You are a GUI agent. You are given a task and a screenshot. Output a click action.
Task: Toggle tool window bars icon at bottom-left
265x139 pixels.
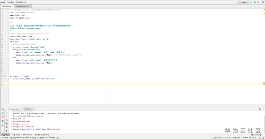click(1, 138)
